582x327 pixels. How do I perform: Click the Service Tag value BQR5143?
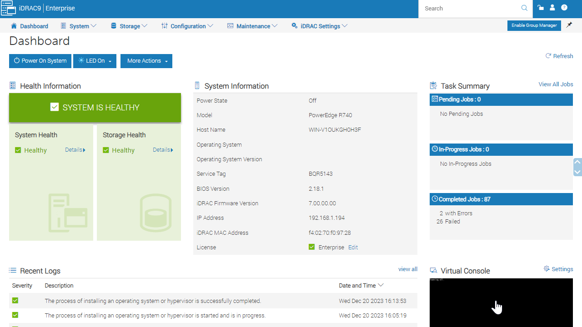click(x=320, y=174)
